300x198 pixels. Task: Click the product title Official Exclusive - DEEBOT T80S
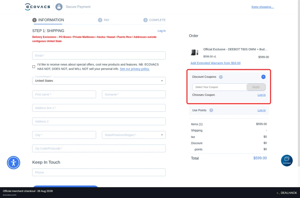(235, 49)
